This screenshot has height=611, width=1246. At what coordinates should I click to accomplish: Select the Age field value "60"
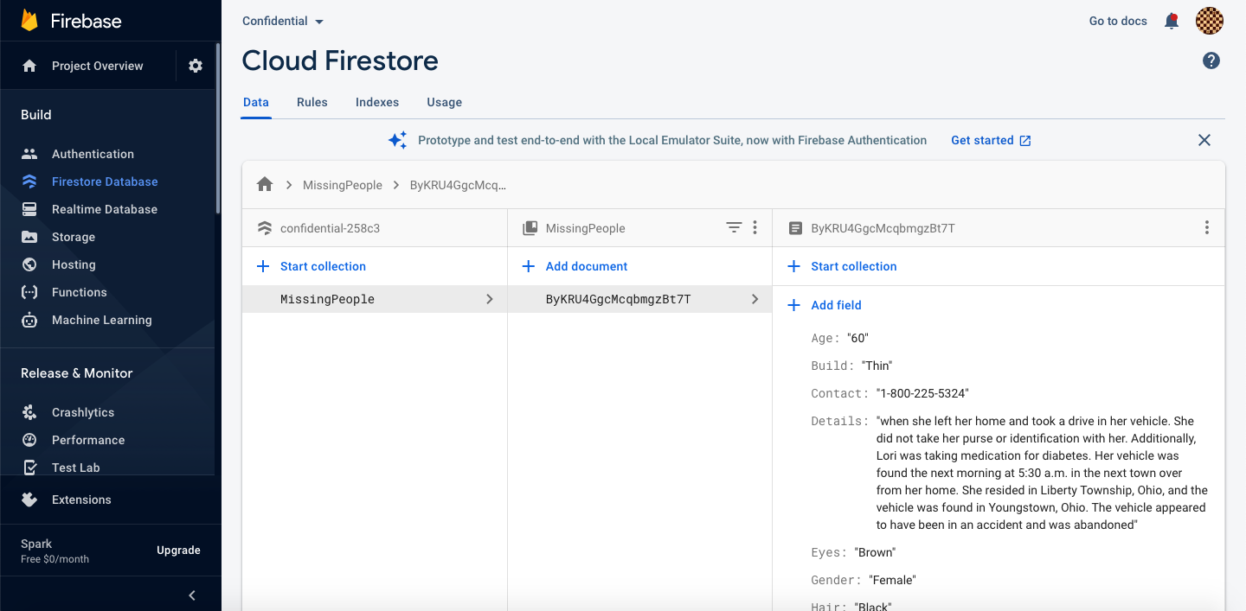[857, 338]
